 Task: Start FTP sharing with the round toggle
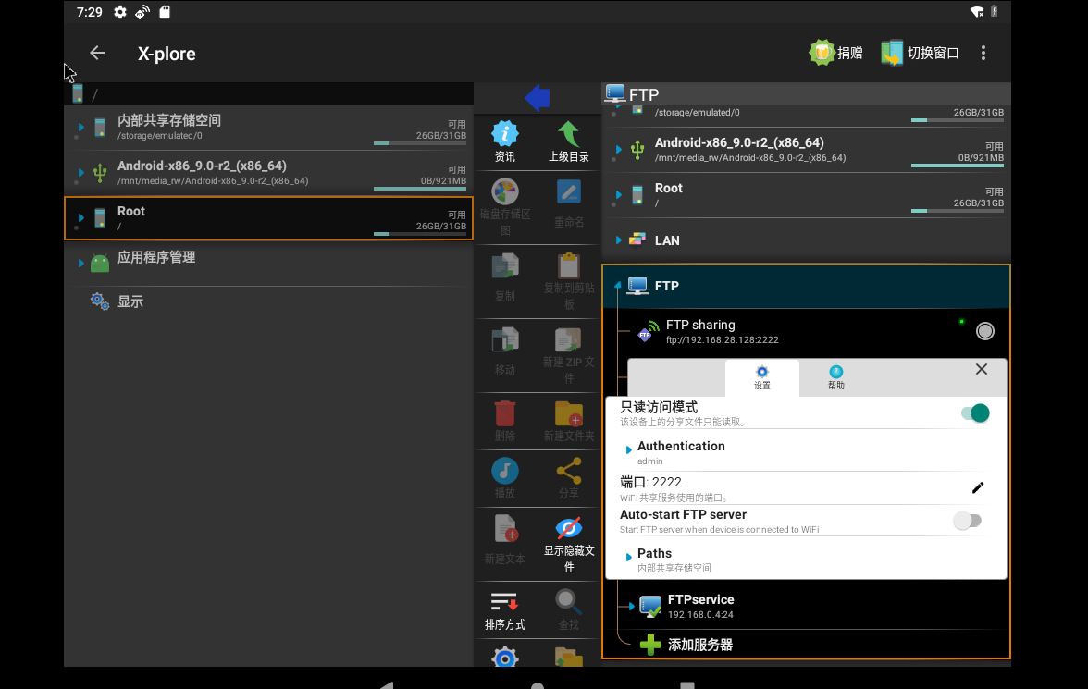coord(984,330)
